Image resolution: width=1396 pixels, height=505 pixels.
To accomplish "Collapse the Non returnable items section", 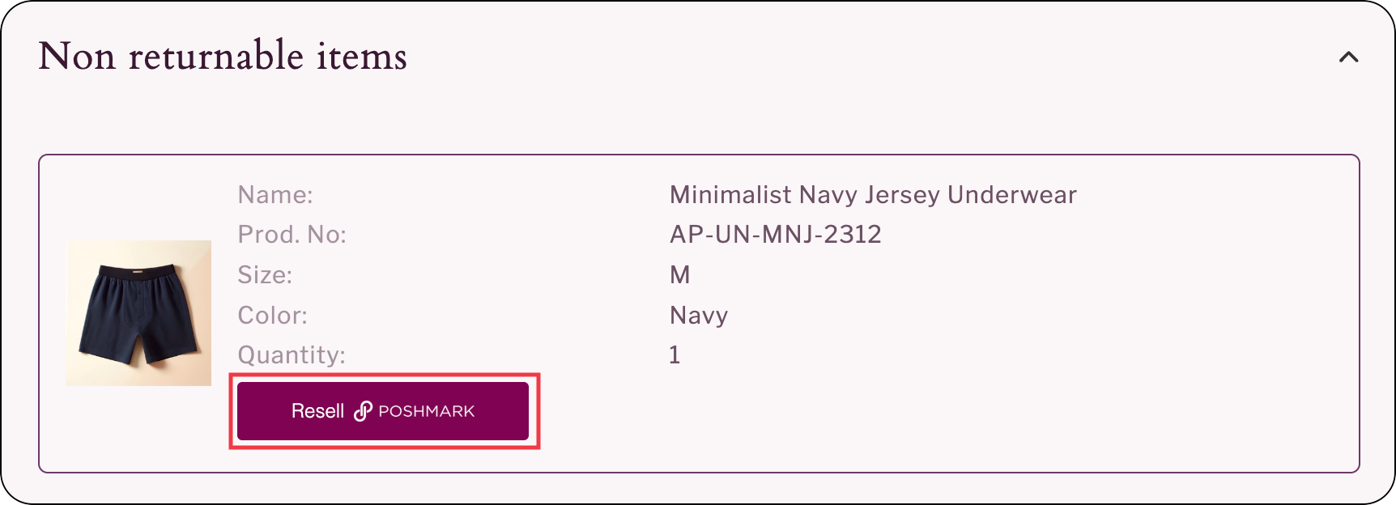I will (x=1348, y=57).
